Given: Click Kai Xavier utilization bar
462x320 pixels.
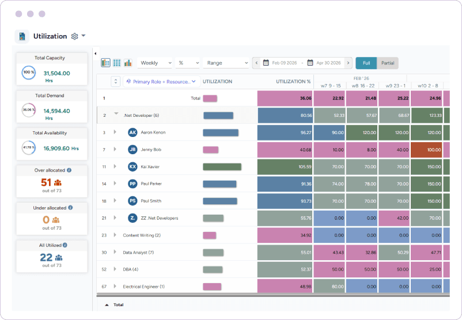Looking at the screenshot, I should [x=222, y=167].
